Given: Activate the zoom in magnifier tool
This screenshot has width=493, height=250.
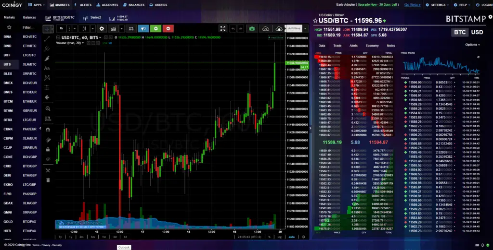Looking at the screenshot, I should point(48,109).
